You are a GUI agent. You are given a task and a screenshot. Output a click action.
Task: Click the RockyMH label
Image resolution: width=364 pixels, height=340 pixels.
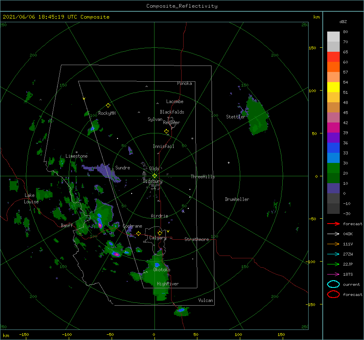coord(107,113)
